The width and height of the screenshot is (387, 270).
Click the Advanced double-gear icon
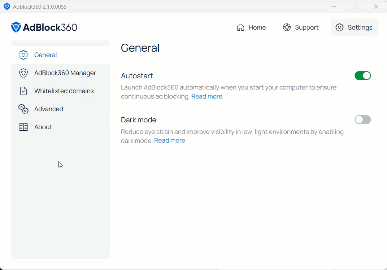pos(23,109)
